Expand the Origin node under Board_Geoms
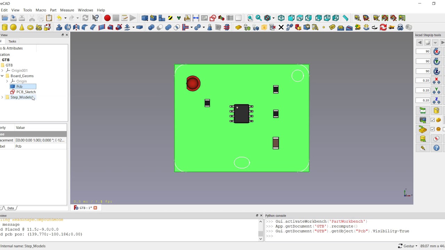 pos(7,81)
